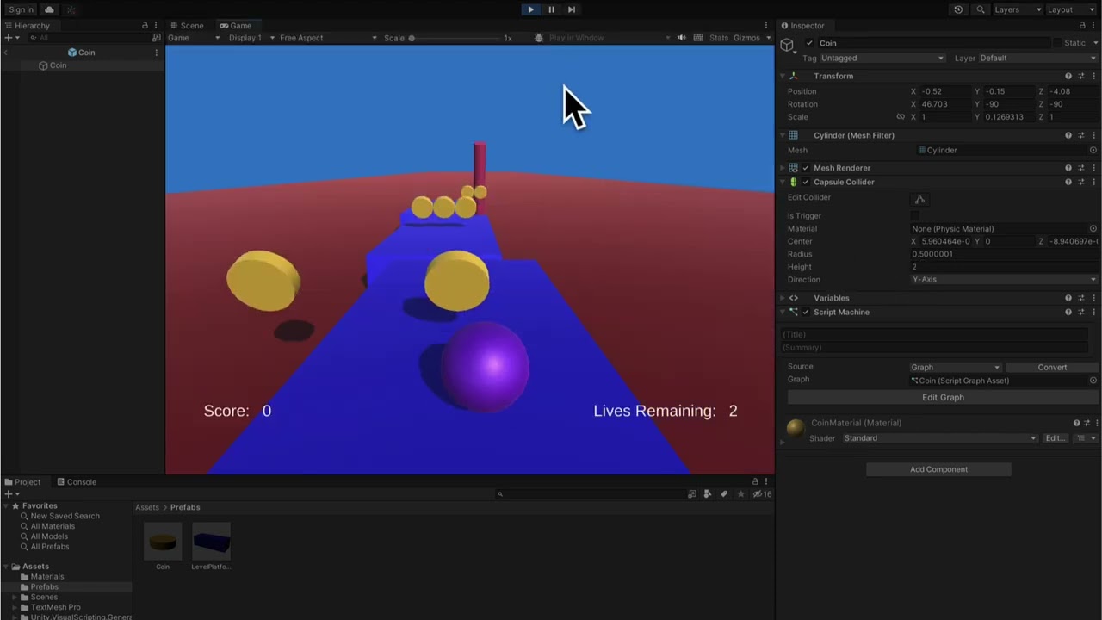Open Mesh Renderer presets icon
1102x620 pixels.
click(x=1081, y=168)
